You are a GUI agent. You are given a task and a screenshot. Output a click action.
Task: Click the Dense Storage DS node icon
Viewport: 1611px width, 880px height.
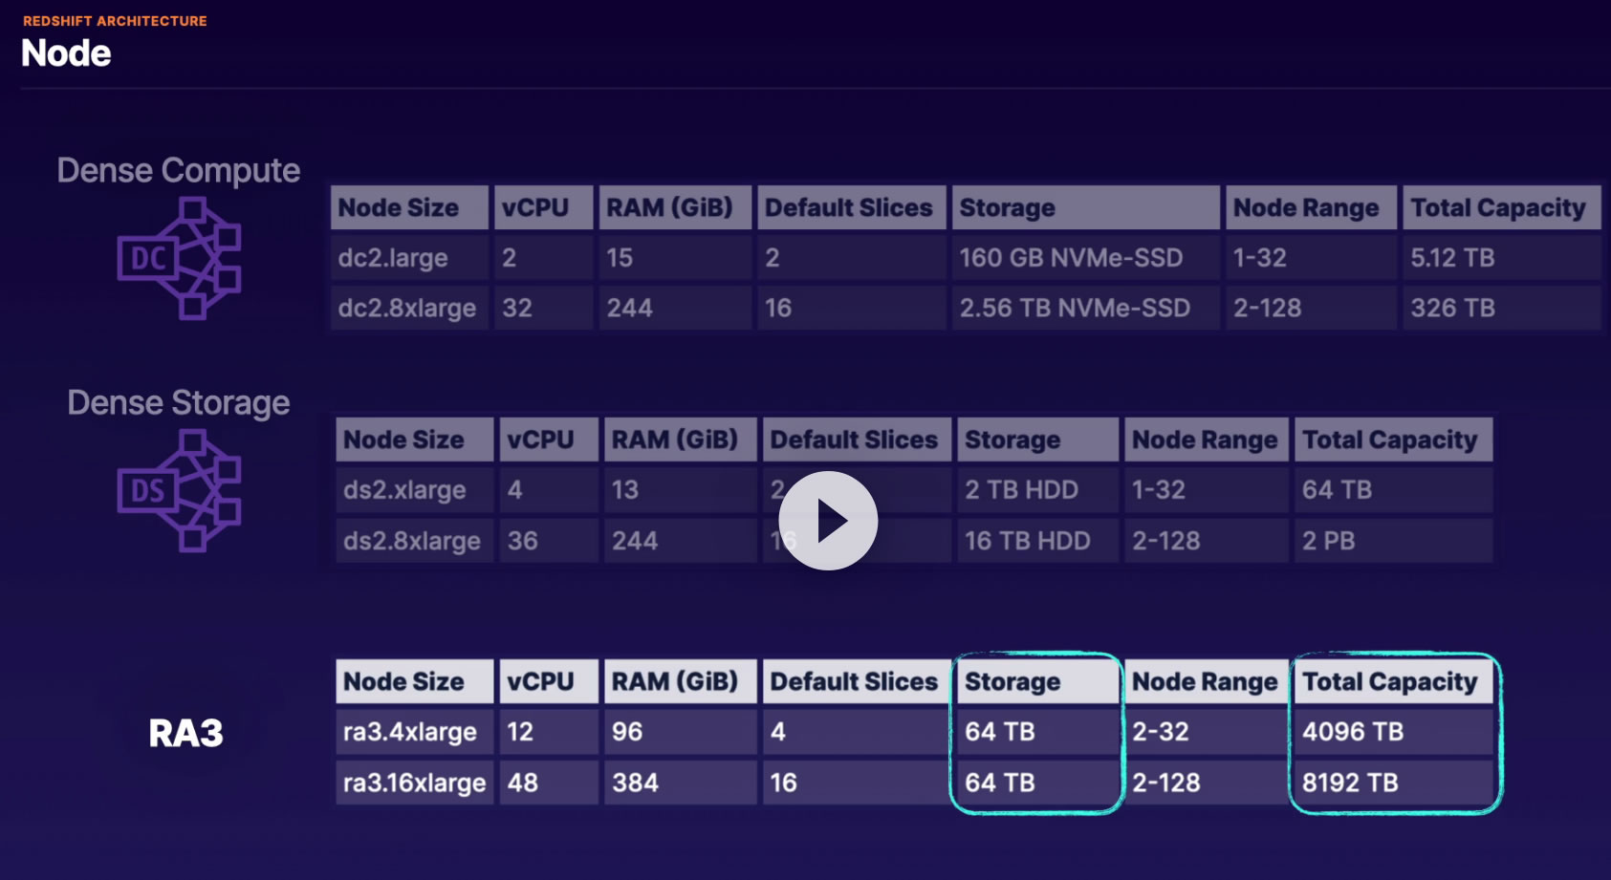coord(179,490)
